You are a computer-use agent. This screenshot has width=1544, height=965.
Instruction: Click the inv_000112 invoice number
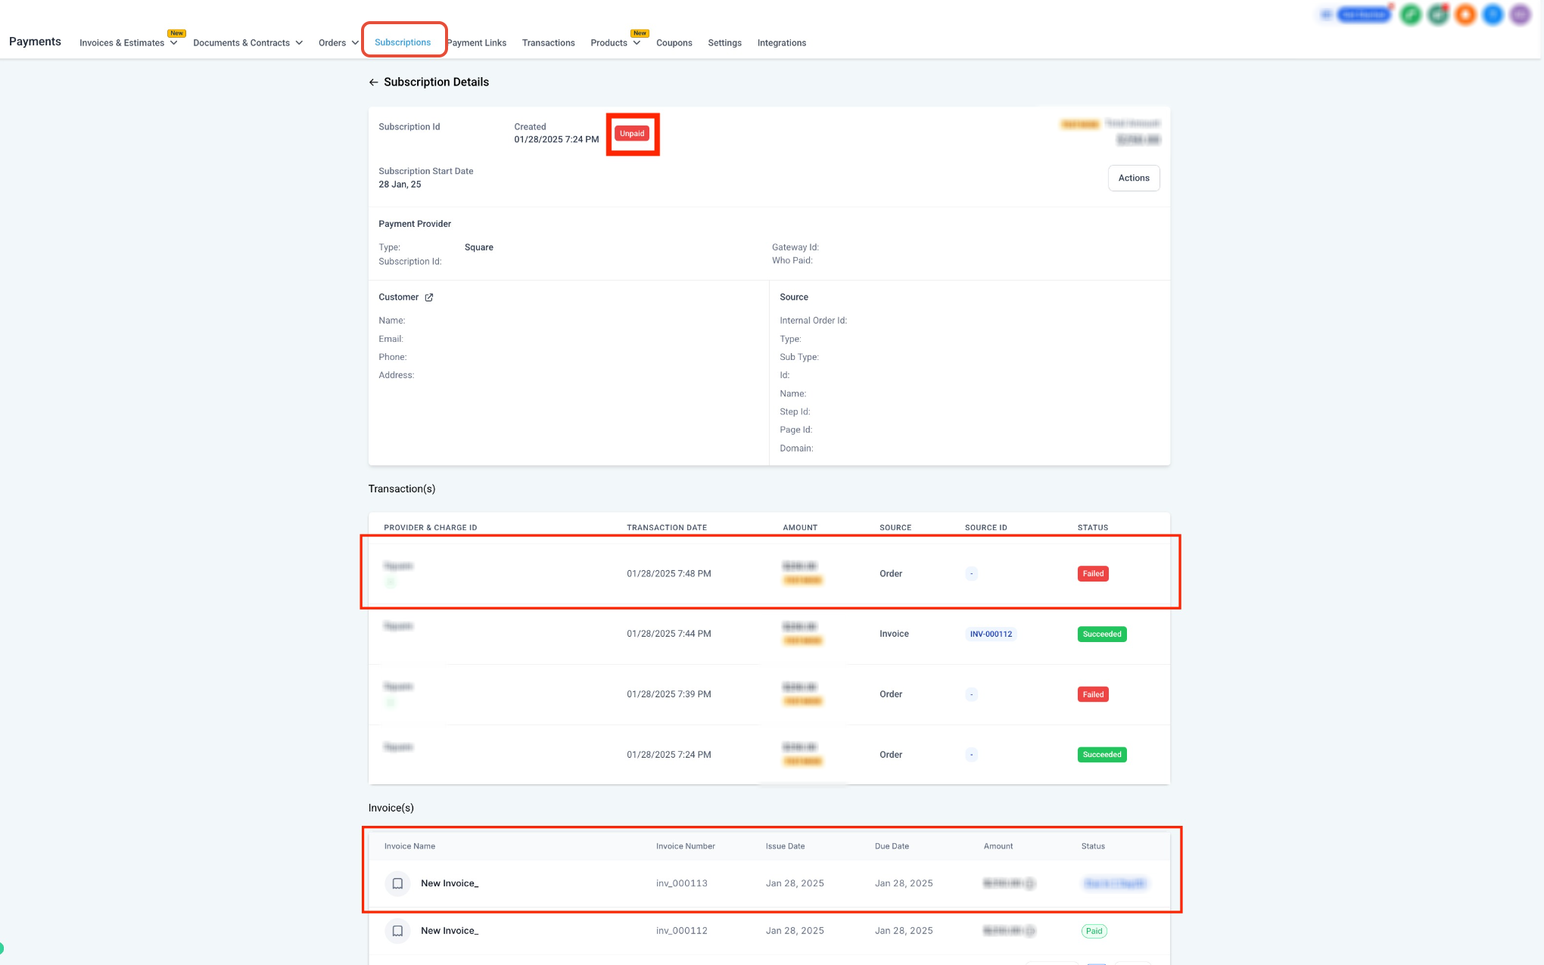[x=682, y=931]
